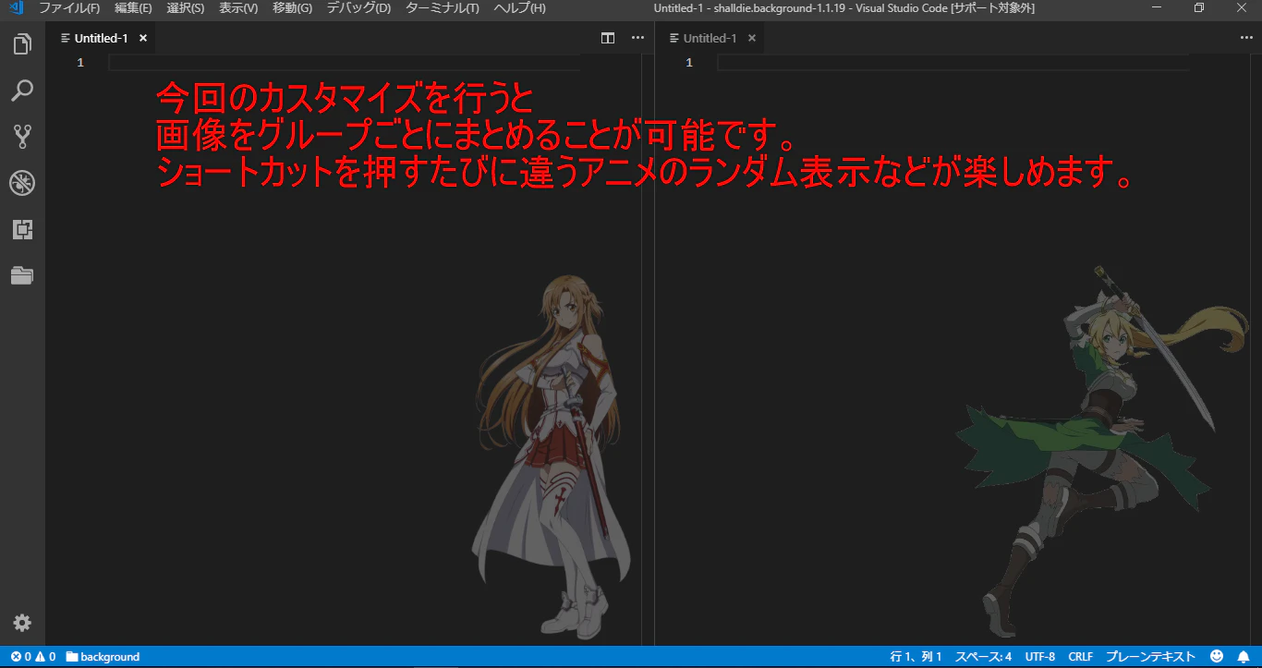Viewport: 1262px width, 668px height.
Task: Click the VS Code logo in title bar
Action: coord(16,8)
